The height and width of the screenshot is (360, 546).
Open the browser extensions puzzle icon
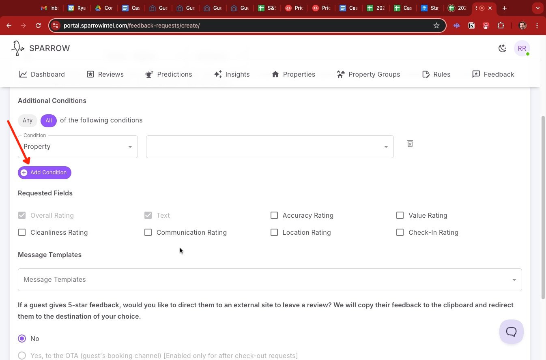pos(501,26)
